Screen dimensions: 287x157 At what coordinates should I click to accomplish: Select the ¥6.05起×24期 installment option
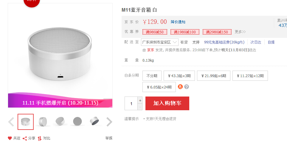click(x=159, y=87)
